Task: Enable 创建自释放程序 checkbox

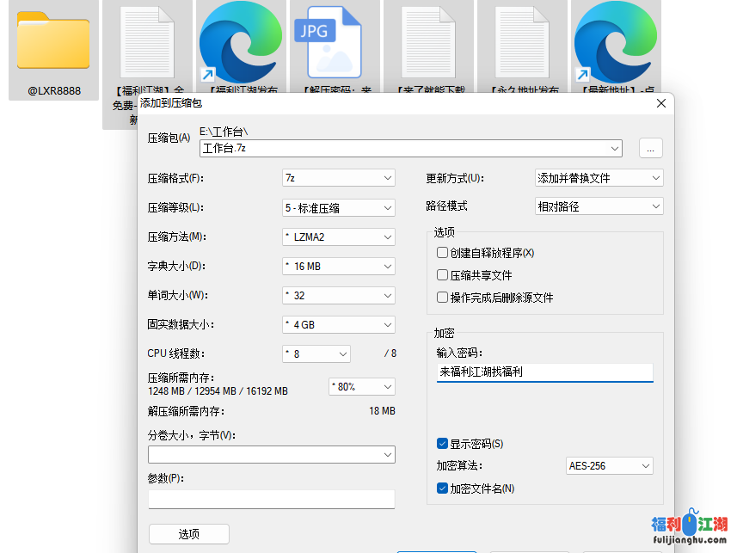Action: pyautogui.click(x=443, y=253)
